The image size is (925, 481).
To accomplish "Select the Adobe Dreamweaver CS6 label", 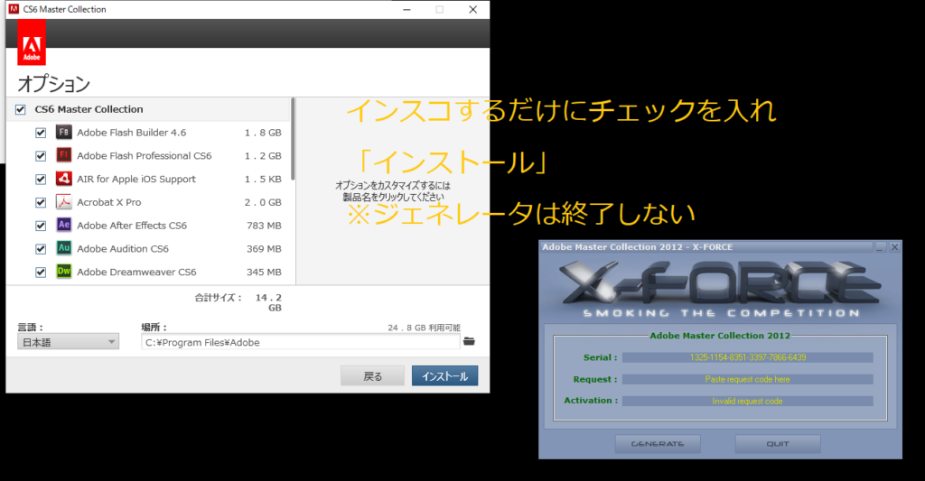I will tap(136, 272).
